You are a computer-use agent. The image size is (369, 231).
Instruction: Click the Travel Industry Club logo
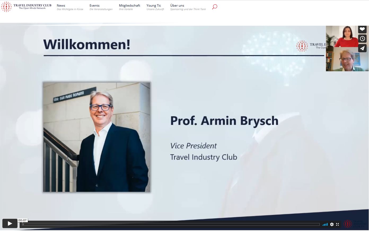pos(26,7)
